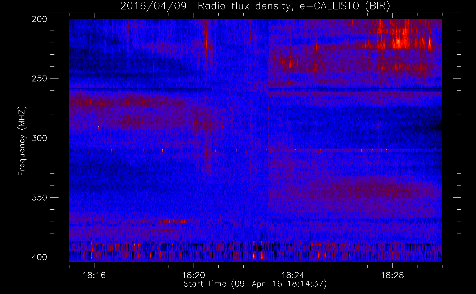This screenshot has width=476, height=294.
Task: Click the 400 frequency tick label
Action: [39, 257]
